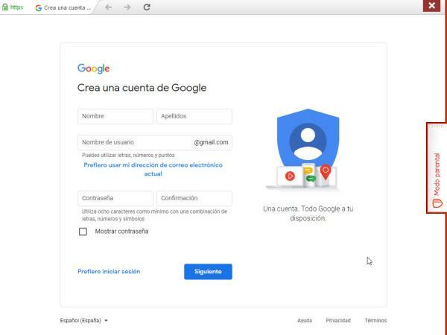447x335 pixels.
Task: Open the Español (España) language dropdown
Action: point(84,320)
